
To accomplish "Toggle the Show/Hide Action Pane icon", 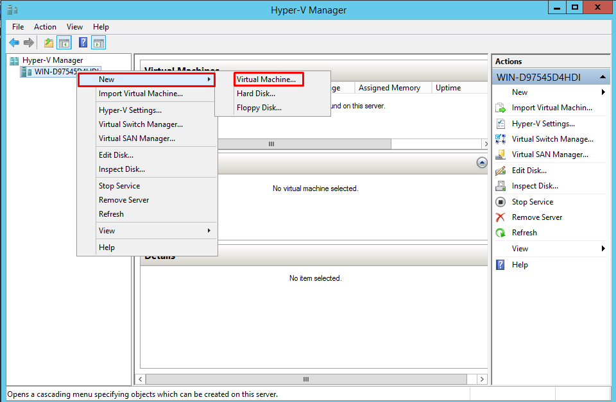I will click(x=99, y=42).
